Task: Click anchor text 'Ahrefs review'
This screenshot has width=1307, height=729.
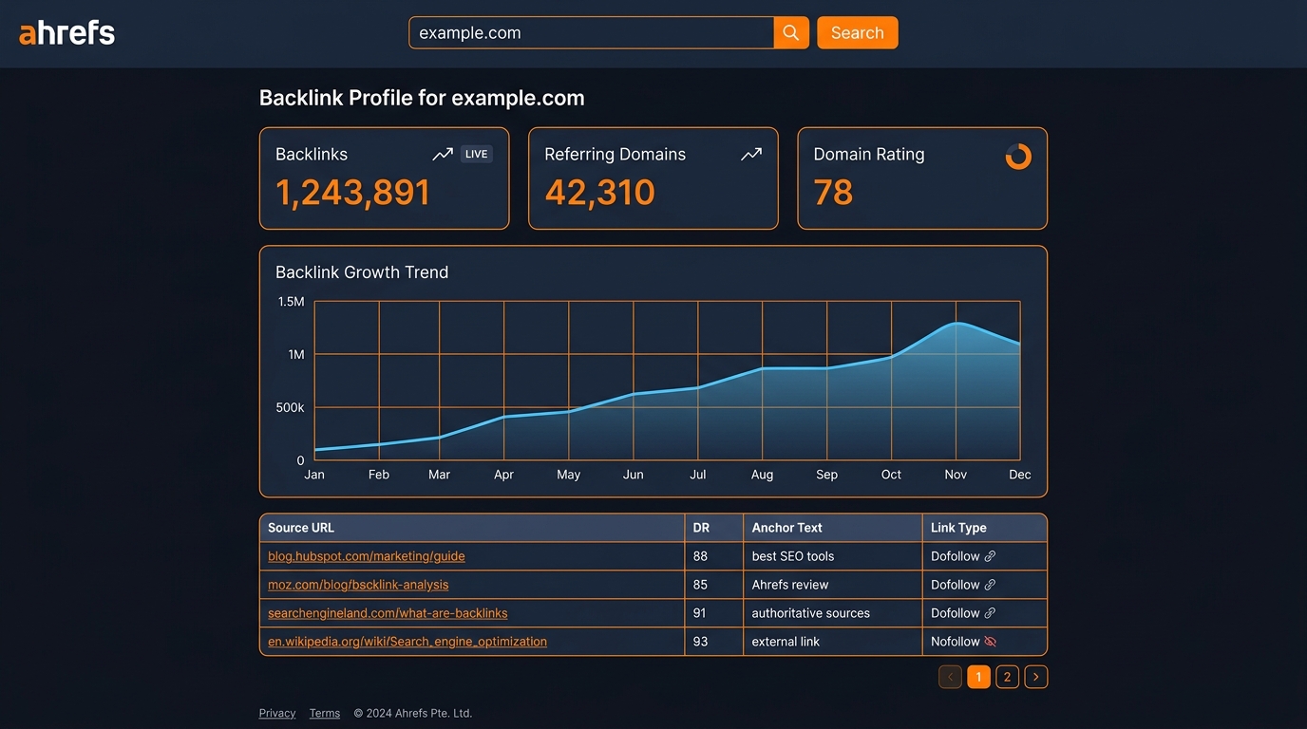Action: tap(790, 585)
